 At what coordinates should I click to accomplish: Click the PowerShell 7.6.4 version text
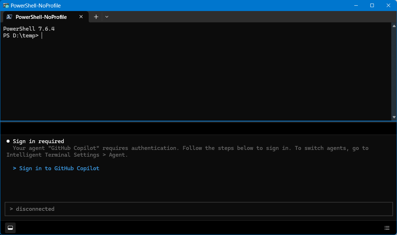pyautogui.click(x=29, y=28)
